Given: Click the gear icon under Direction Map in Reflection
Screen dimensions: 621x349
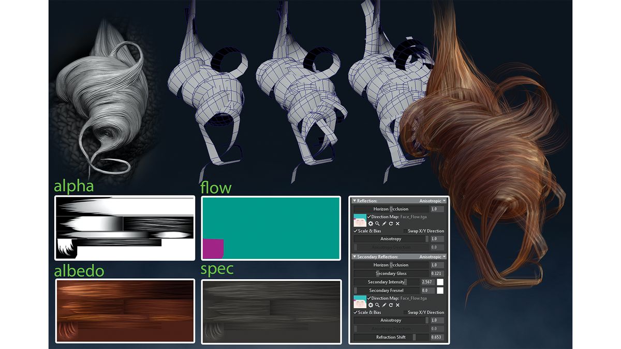Looking at the screenshot, I should pyautogui.click(x=371, y=223).
